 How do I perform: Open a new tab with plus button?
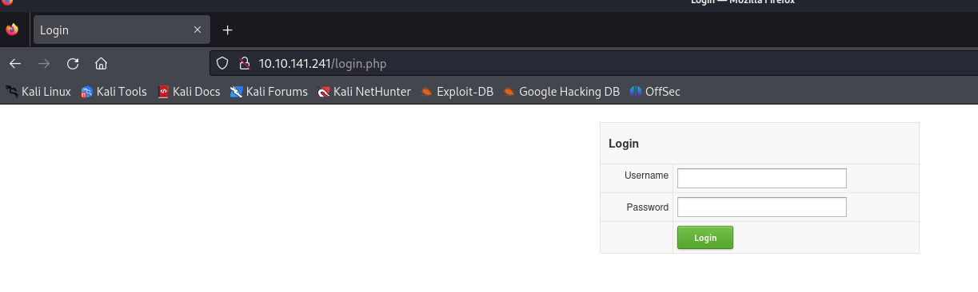(x=227, y=30)
